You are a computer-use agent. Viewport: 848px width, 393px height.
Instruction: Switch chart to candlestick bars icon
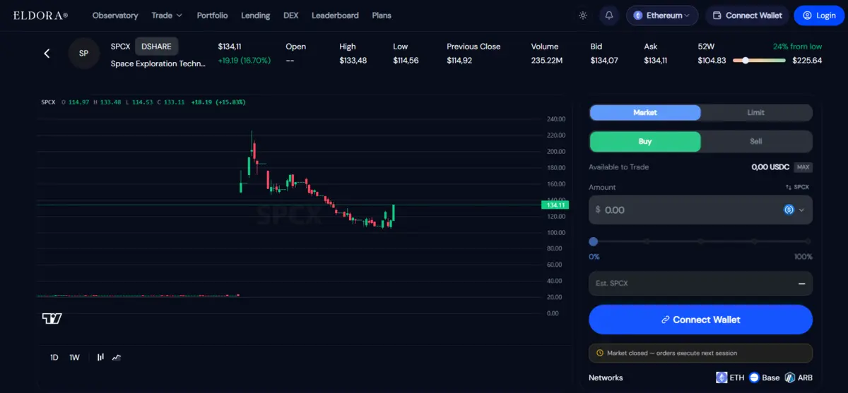pos(101,357)
